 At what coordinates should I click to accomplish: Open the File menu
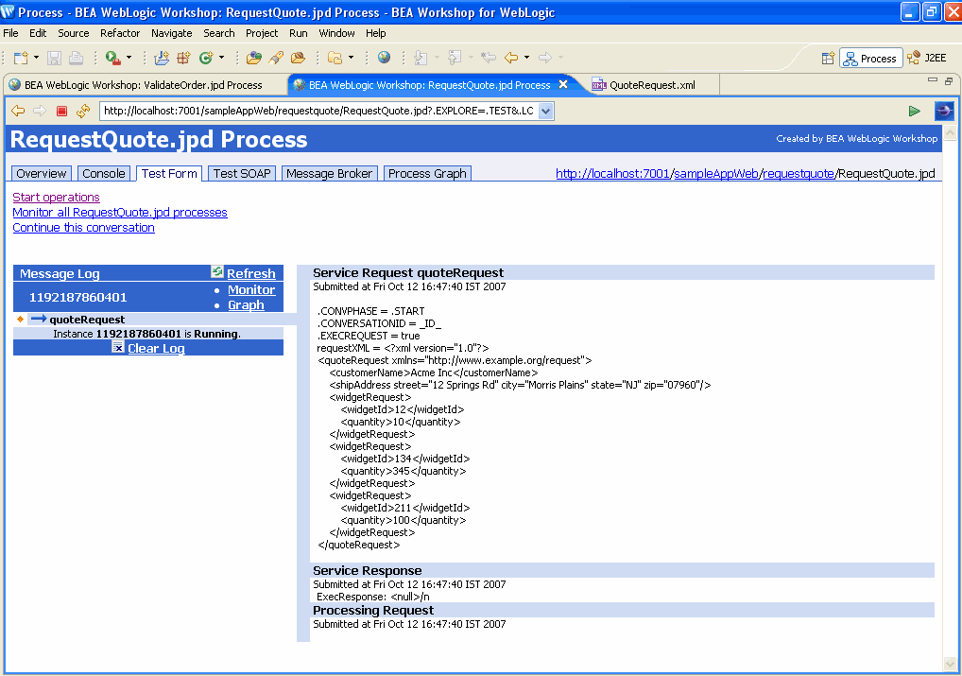click(11, 33)
